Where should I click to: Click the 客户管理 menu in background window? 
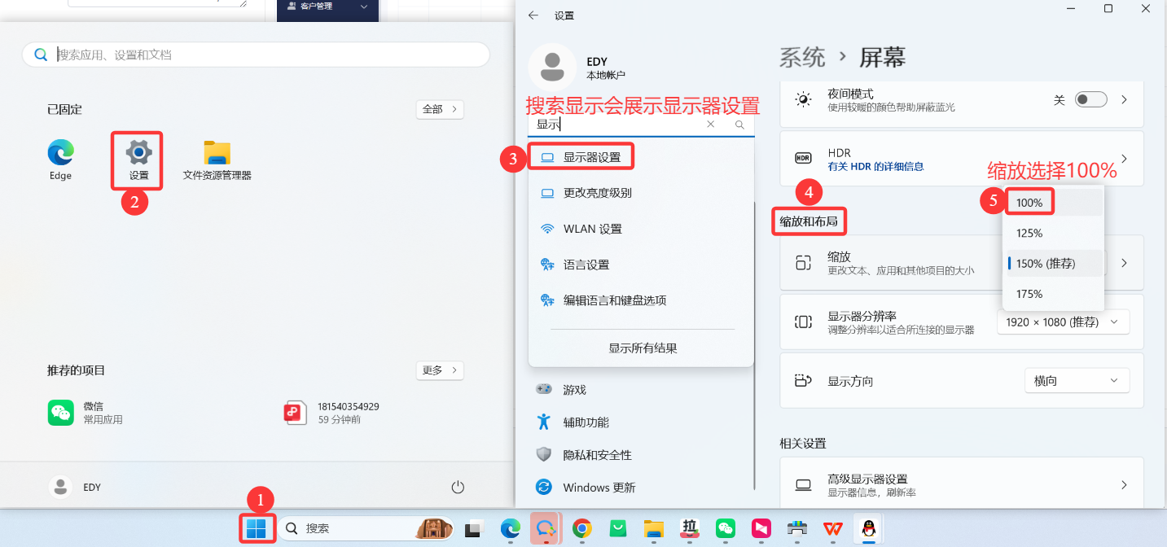coord(328,7)
